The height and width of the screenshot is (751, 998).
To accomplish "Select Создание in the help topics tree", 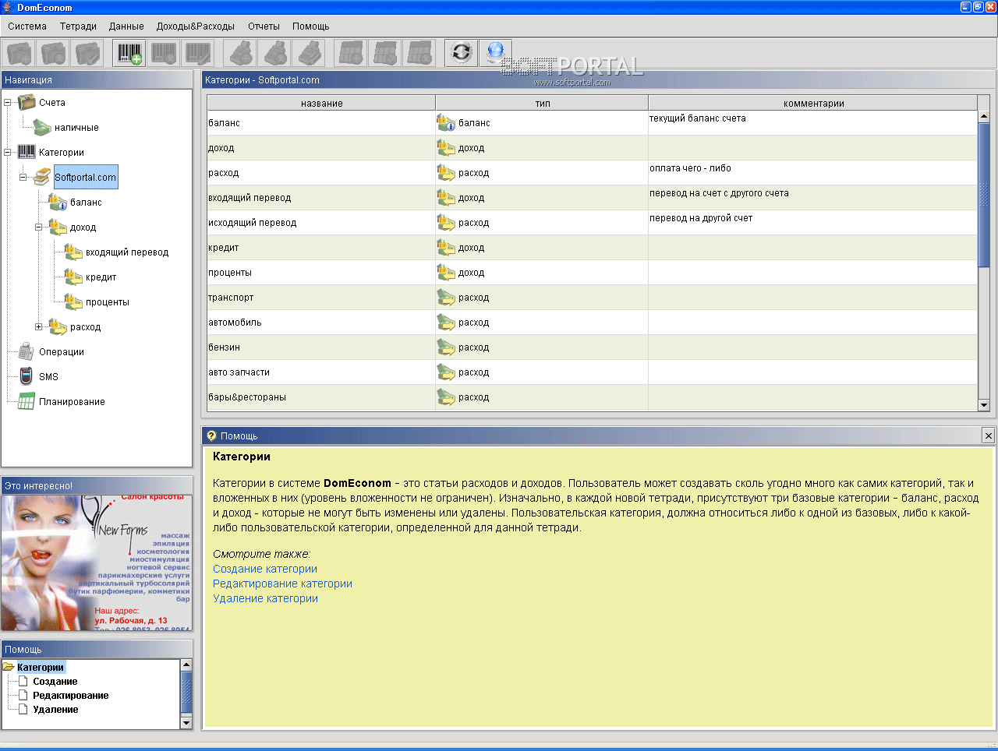I will click(55, 682).
